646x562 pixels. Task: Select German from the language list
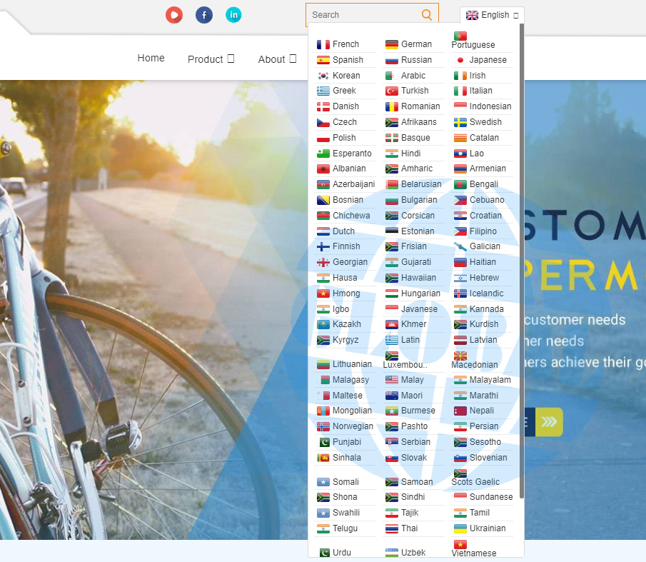[x=416, y=44]
